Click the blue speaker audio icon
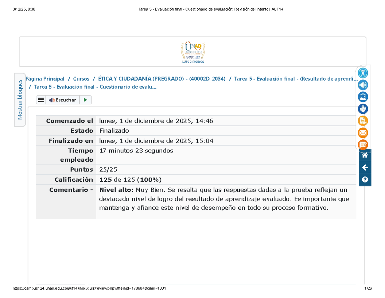Image resolution: width=385 pixels, height=298 pixels. click(363, 85)
